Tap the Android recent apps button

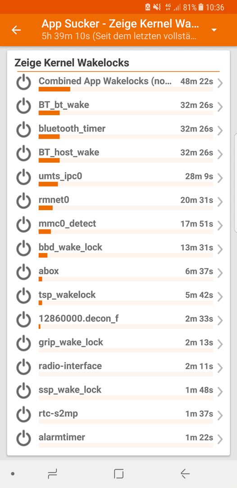(x=52, y=474)
